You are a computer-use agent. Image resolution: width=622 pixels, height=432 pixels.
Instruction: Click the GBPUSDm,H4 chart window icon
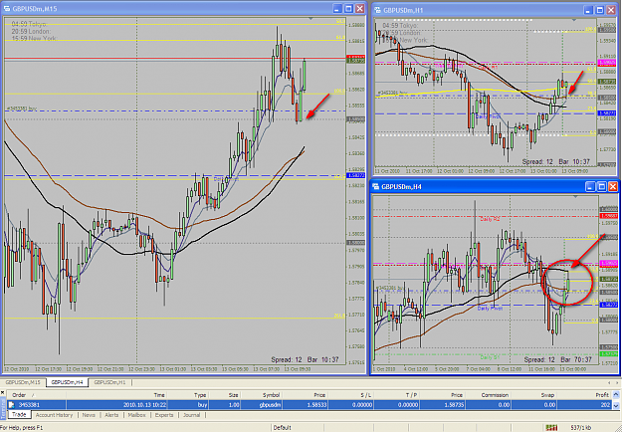pos(376,186)
